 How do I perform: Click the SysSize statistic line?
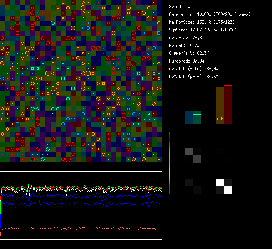point(203,30)
